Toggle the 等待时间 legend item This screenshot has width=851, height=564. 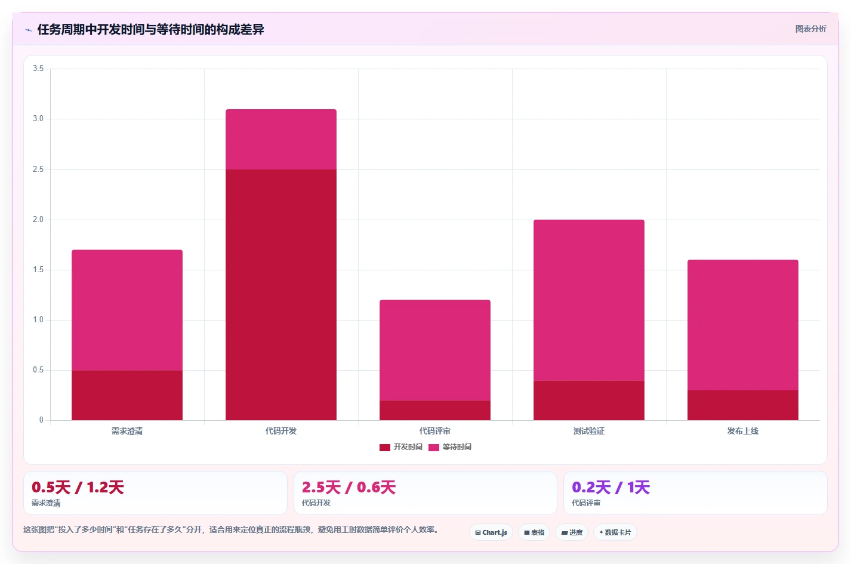pos(450,447)
